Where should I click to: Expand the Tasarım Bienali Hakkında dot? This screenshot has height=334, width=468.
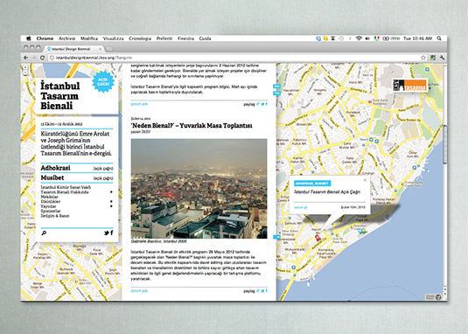click(x=111, y=192)
